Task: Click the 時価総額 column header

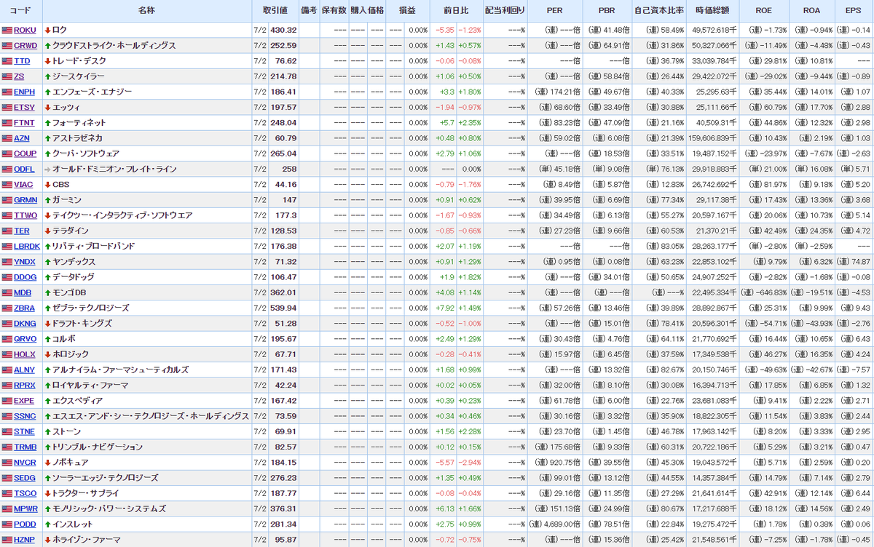Action: click(x=712, y=11)
